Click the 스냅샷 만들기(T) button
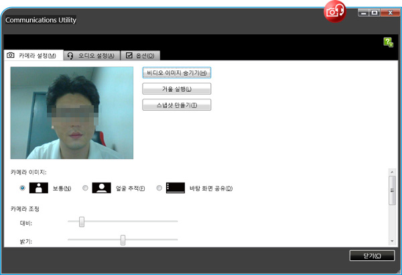The height and width of the screenshot is (275, 402). [x=177, y=105]
